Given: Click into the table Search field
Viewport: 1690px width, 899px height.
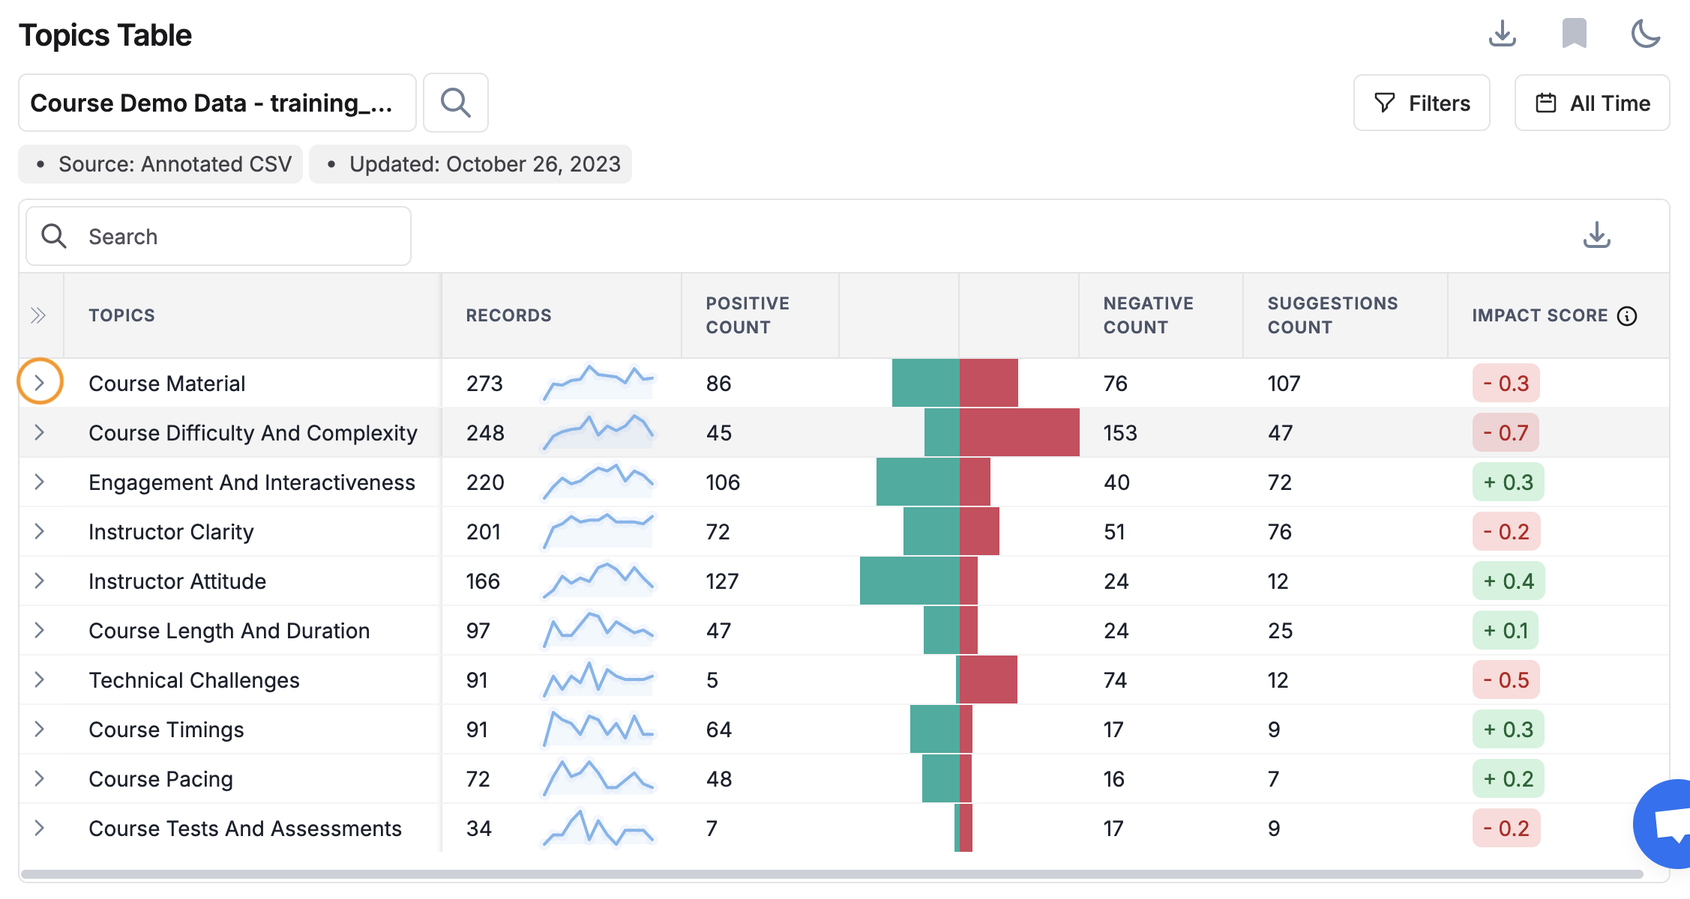Looking at the screenshot, I should click(218, 236).
